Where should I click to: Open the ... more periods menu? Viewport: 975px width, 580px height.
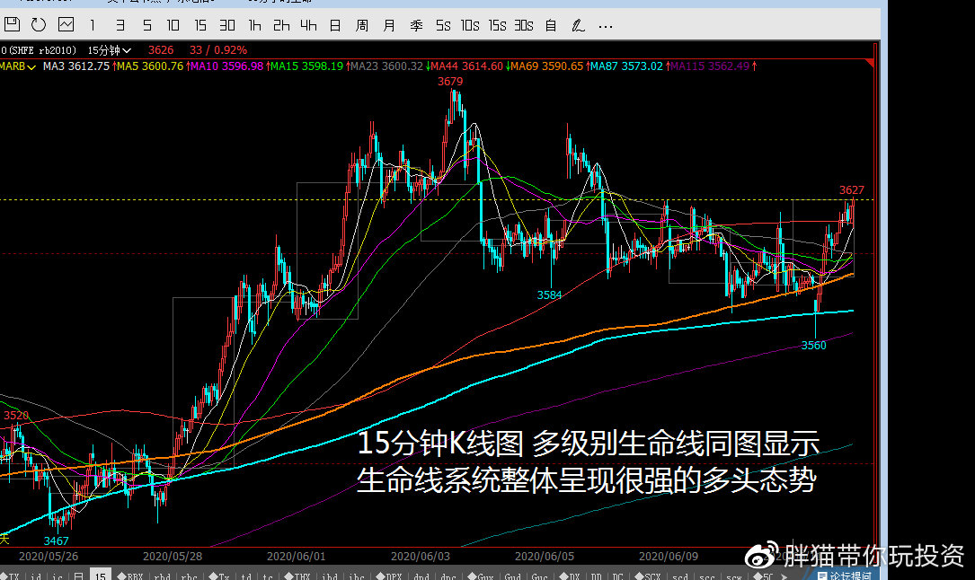tap(605, 25)
